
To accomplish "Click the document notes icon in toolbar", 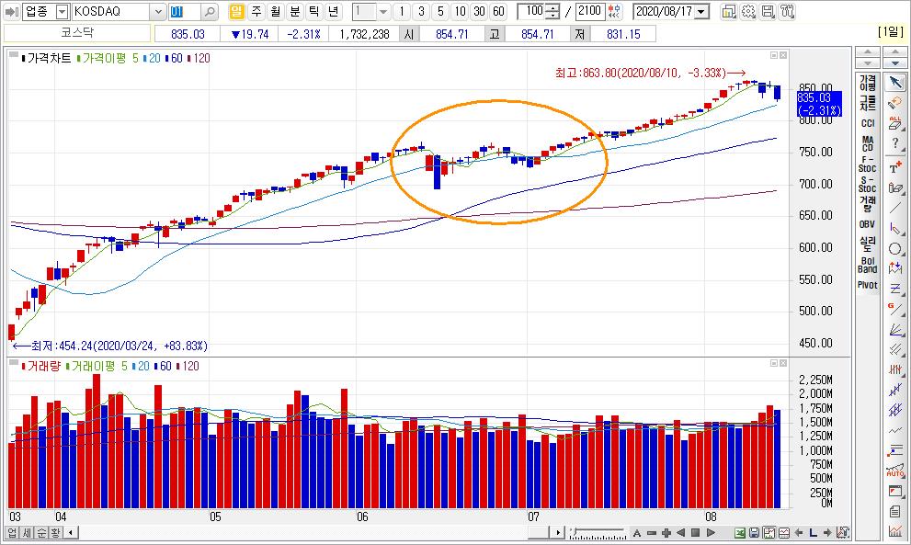I will point(895,511).
